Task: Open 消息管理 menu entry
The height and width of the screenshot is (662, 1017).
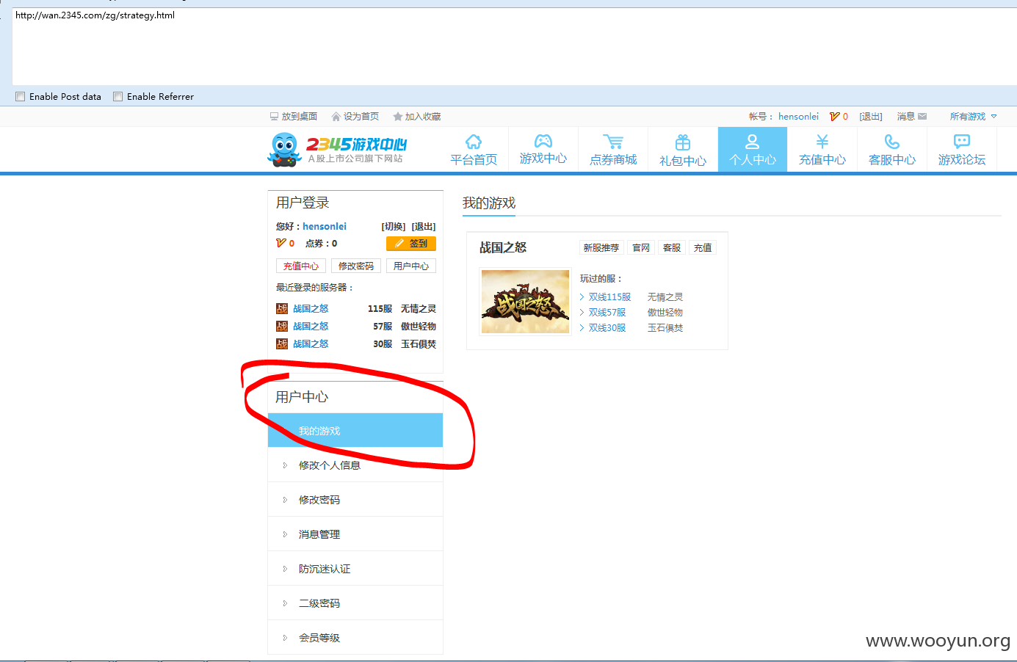Action: pos(355,534)
